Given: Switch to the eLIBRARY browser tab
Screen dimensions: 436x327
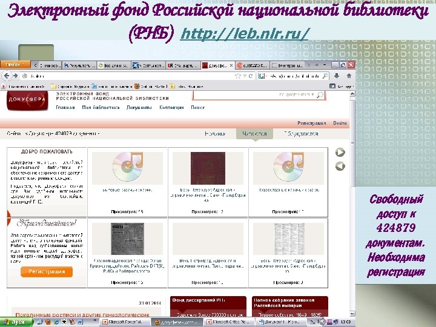Looking at the screenshot, I should (252, 65).
